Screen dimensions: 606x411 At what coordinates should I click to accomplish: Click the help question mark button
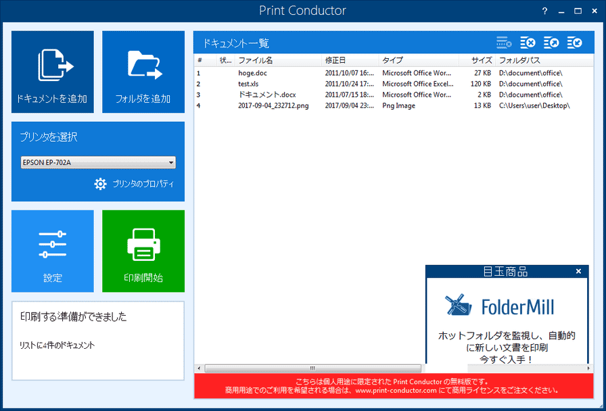tap(544, 11)
